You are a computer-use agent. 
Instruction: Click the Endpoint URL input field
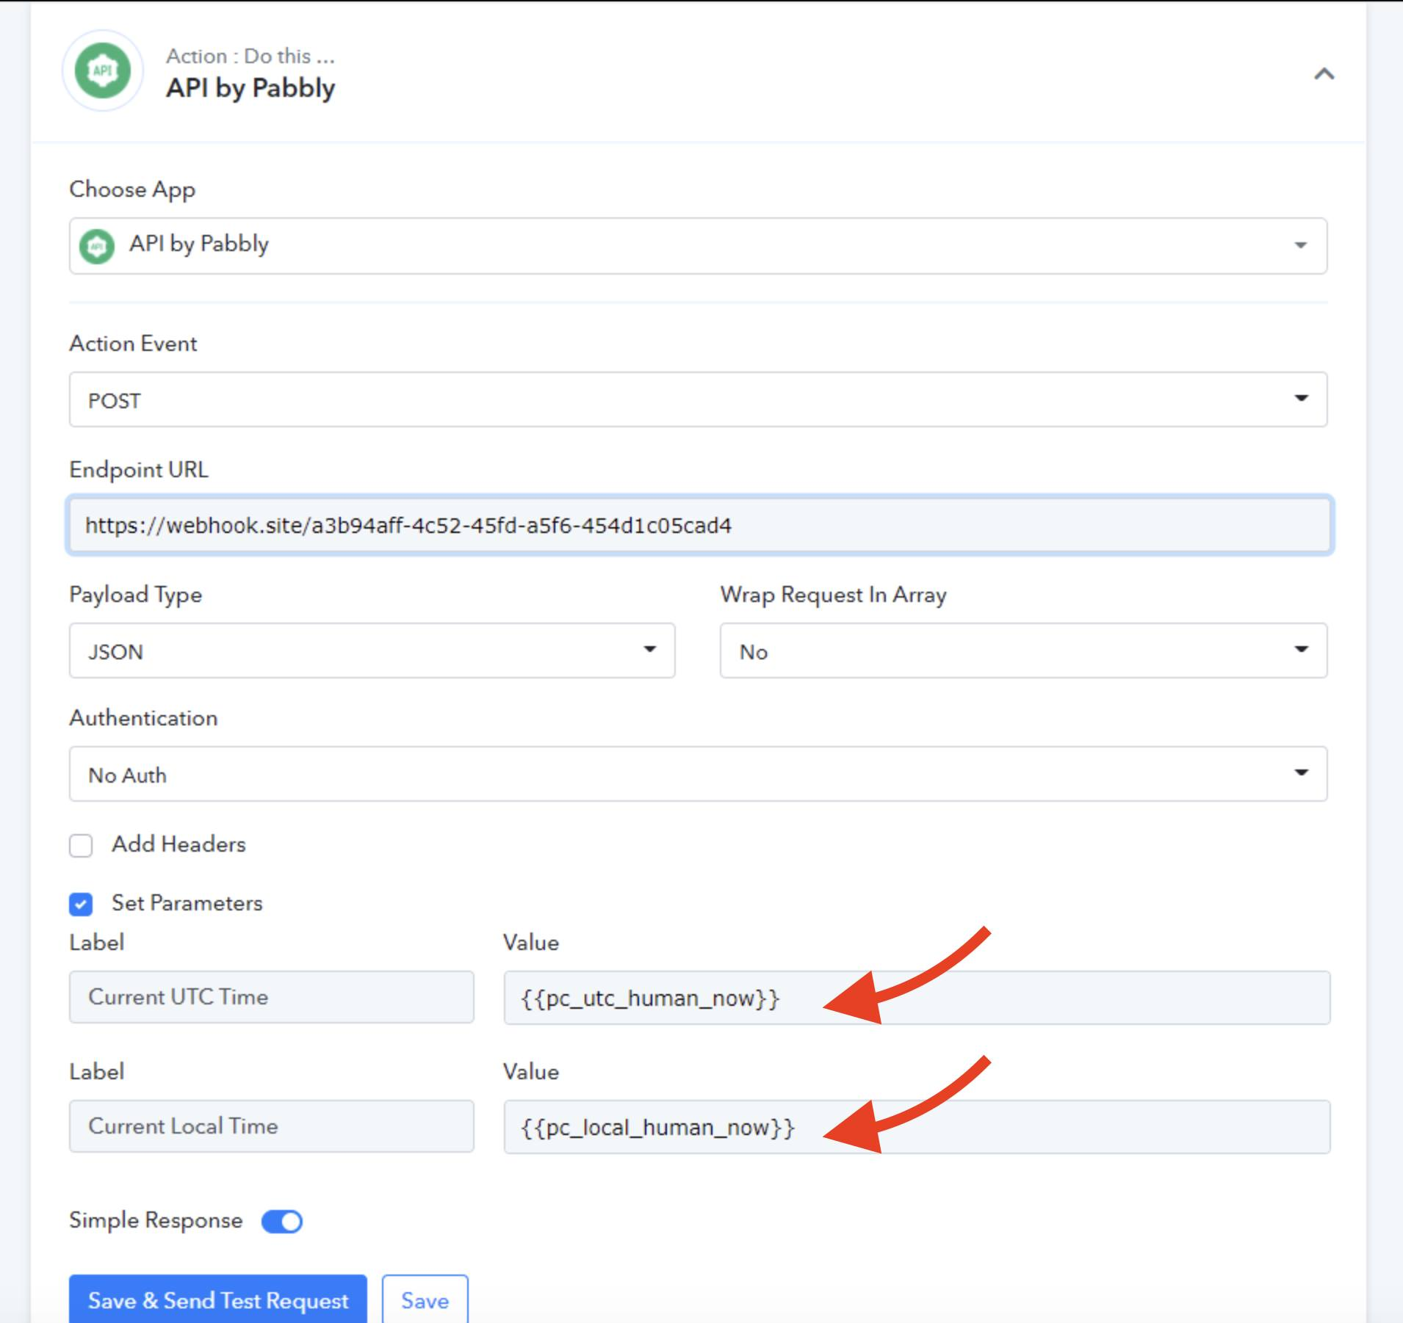click(699, 525)
